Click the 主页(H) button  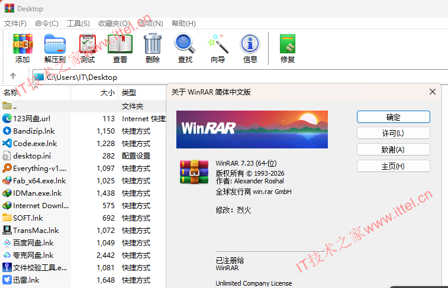pos(393,166)
